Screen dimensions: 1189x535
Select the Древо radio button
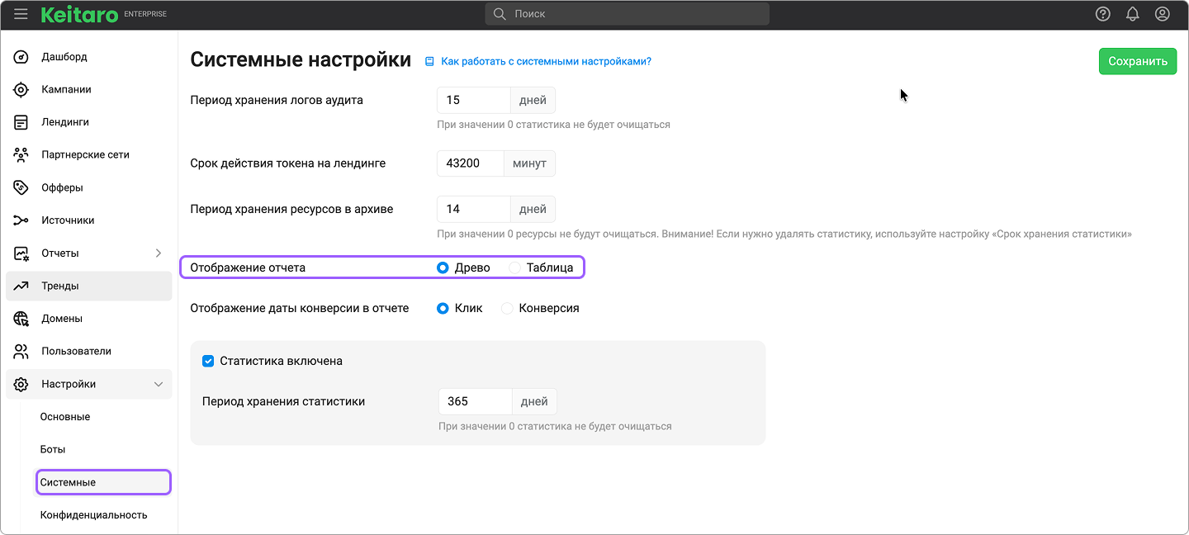click(x=443, y=267)
